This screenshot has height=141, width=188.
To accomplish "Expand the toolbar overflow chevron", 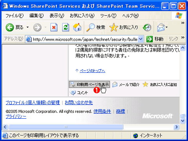I will [183, 23].
